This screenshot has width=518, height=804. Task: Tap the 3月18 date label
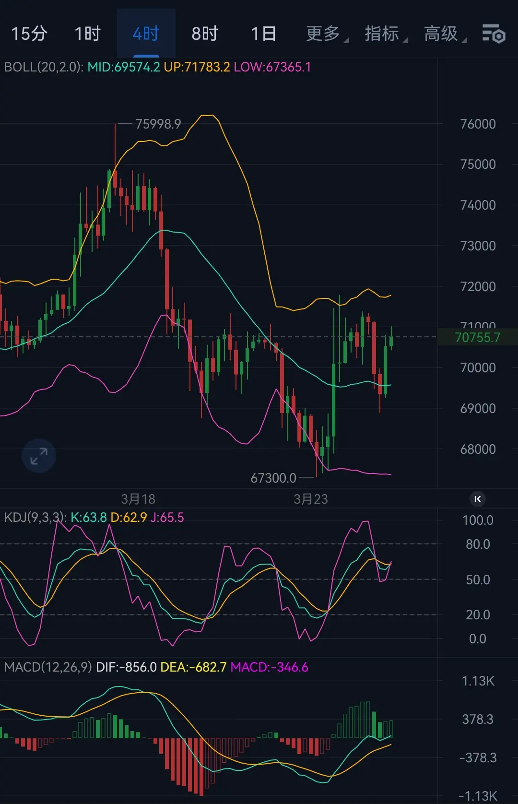click(138, 499)
